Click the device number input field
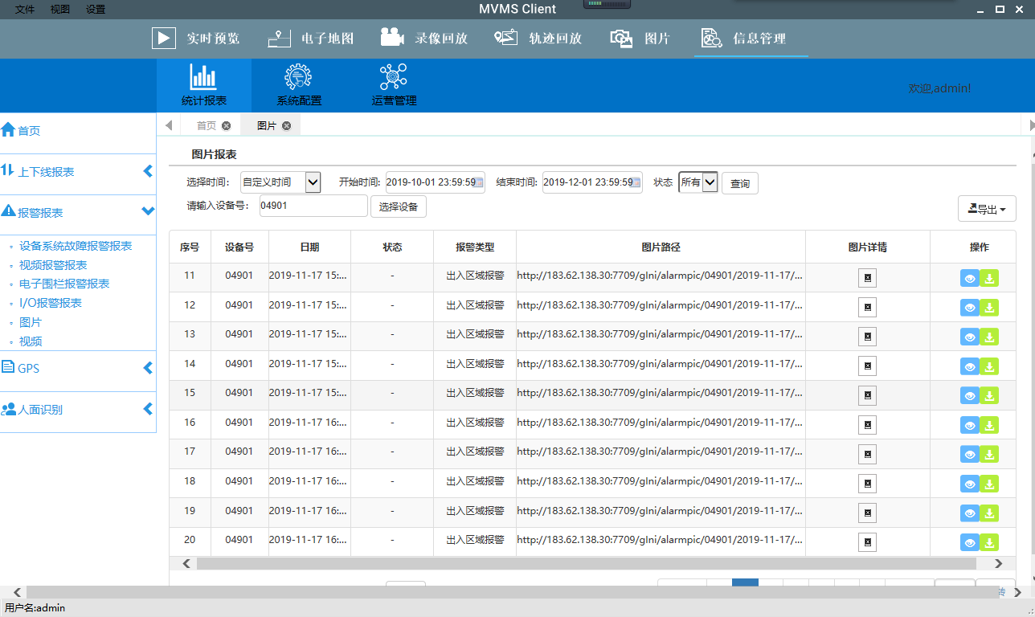Image resolution: width=1035 pixels, height=617 pixels. [x=313, y=206]
